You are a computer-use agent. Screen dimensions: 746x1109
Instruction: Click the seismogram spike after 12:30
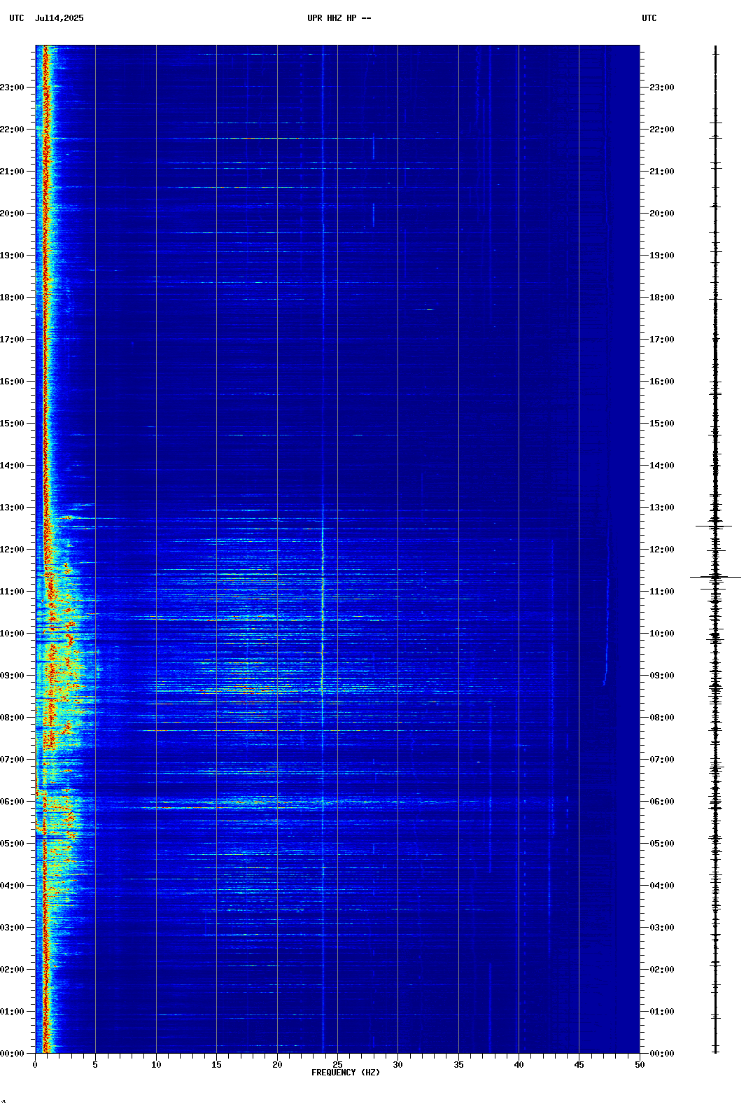(x=714, y=526)
